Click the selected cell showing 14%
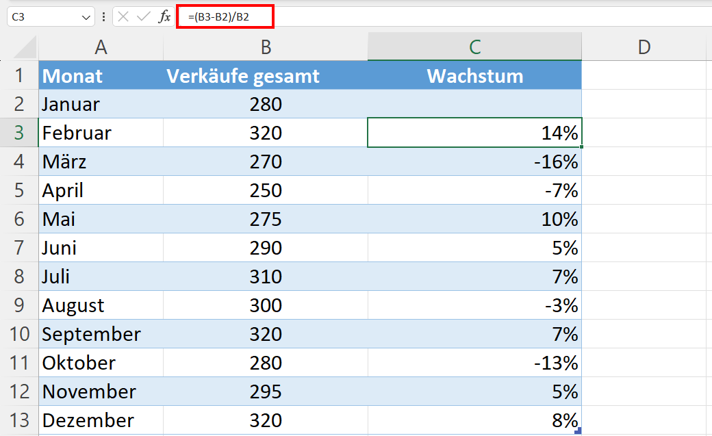Viewport: 712px width, 436px height. point(474,133)
